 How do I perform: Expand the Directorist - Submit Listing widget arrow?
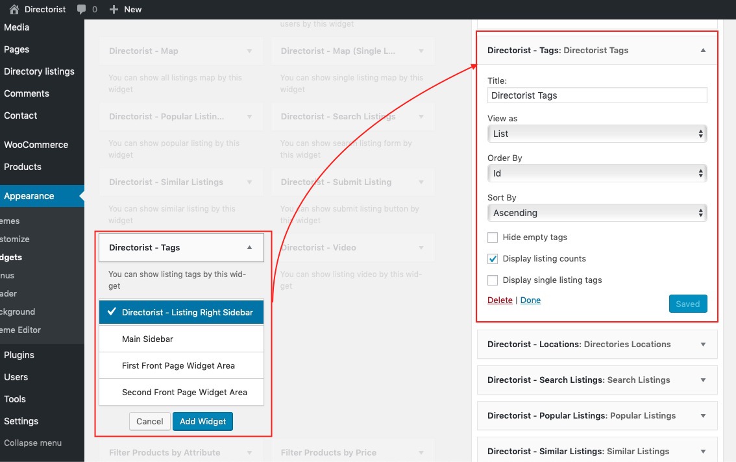421,182
